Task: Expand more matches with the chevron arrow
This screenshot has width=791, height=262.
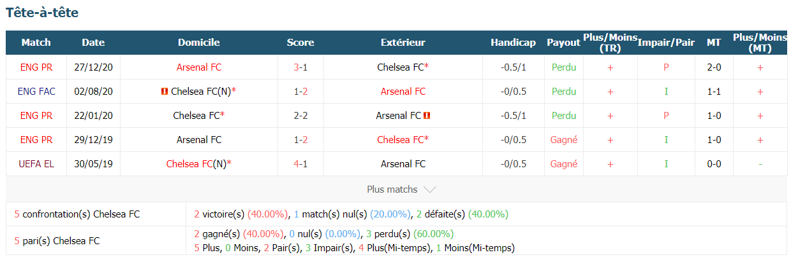Action: pyautogui.click(x=429, y=190)
